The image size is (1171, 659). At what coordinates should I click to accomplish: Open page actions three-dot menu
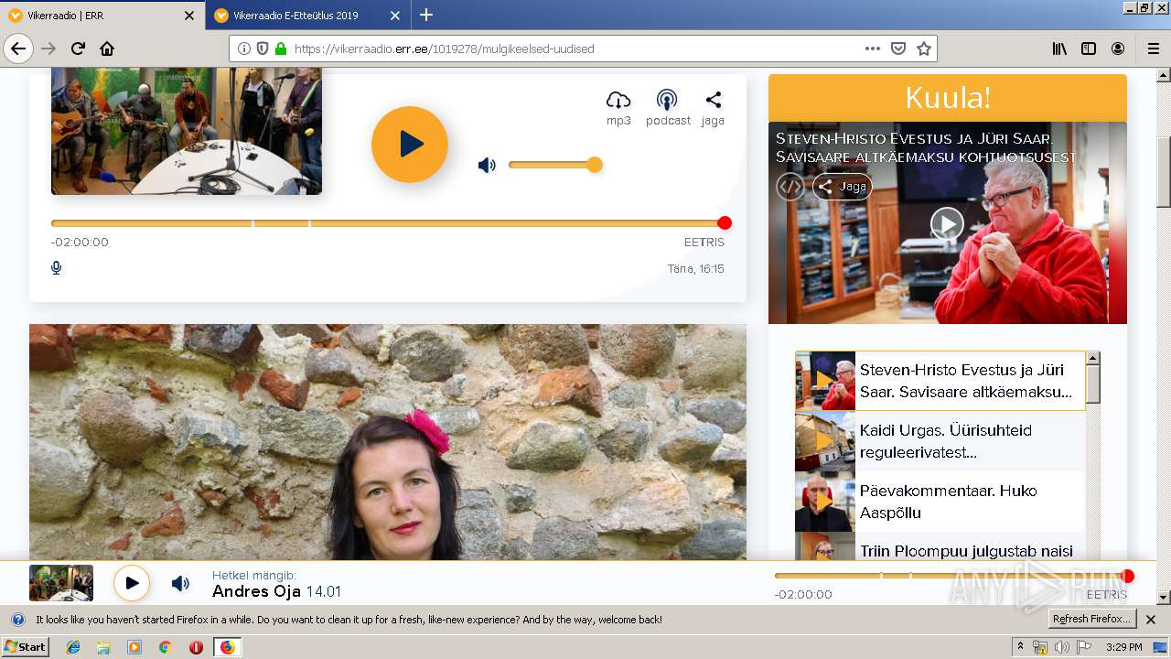pyautogui.click(x=873, y=49)
